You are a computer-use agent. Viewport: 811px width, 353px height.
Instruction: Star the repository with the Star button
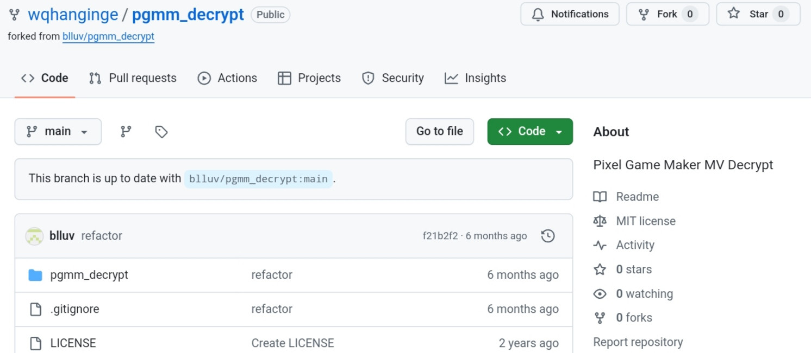[x=758, y=14]
